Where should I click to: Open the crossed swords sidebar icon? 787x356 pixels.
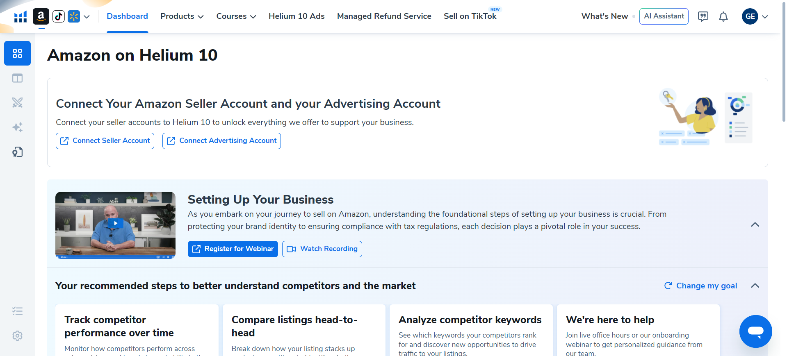point(17,102)
